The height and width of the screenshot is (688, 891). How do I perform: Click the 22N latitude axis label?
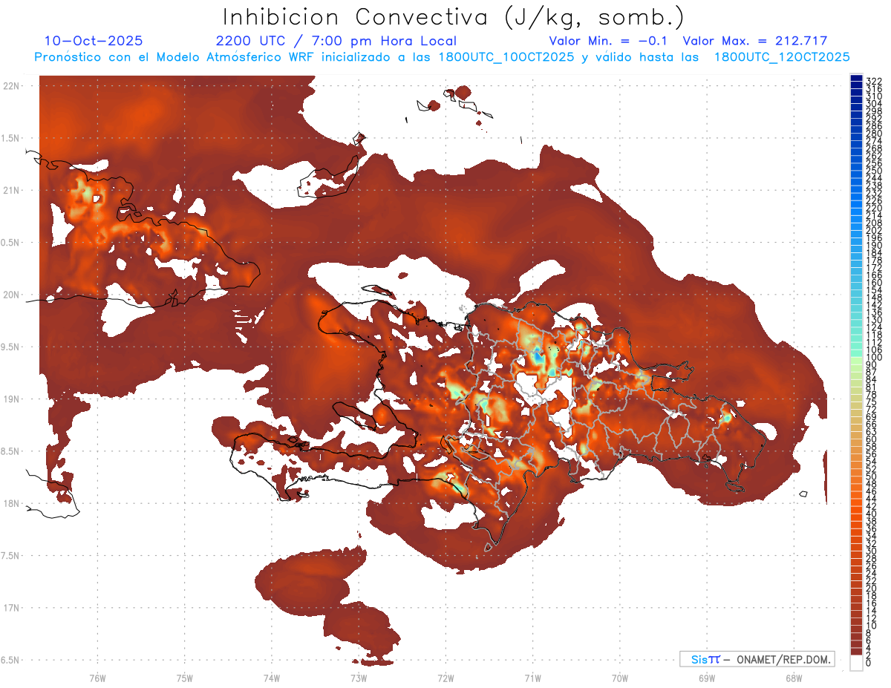(13, 86)
